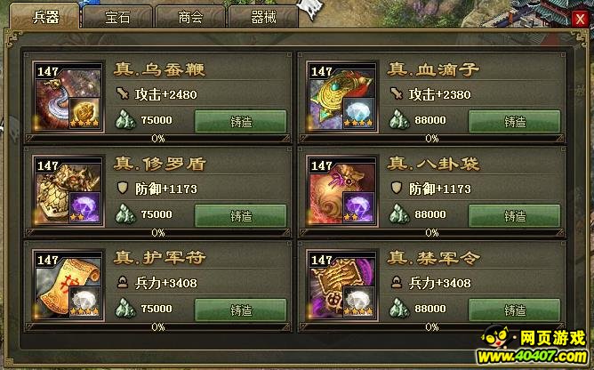Viewport: 594px width, 370px height.
Task: Switch to the 器械 tab
Action: pos(263,17)
